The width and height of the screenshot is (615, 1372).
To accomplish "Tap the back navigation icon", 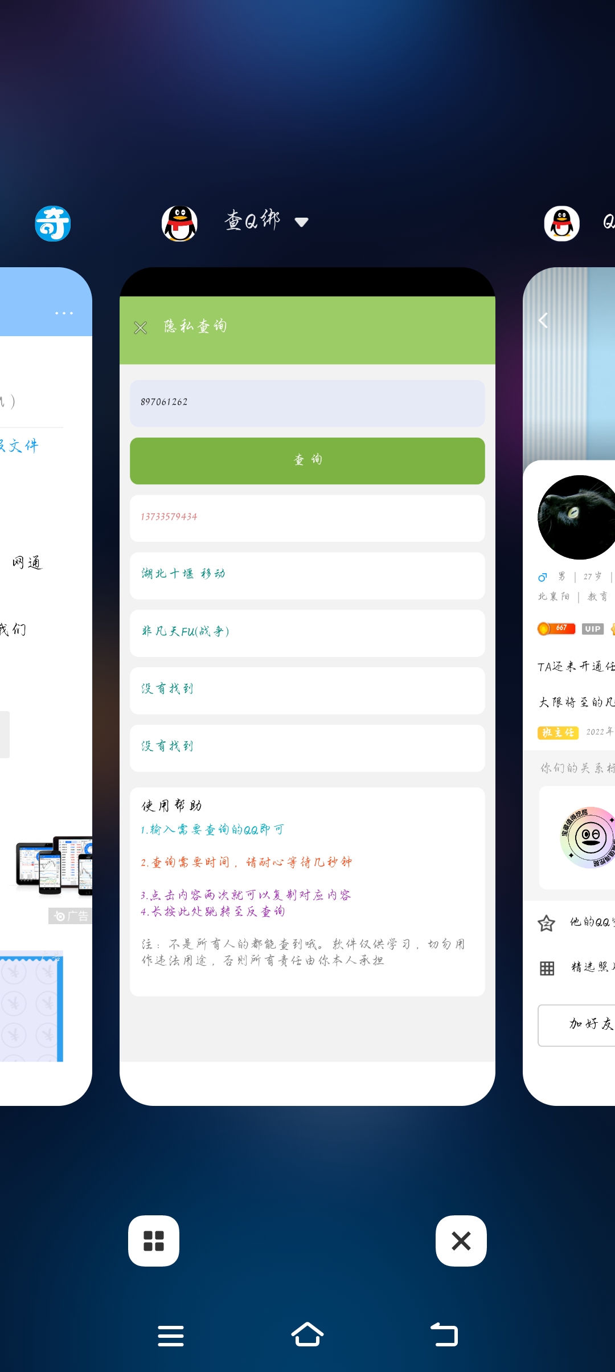I will coord(444,1334).
